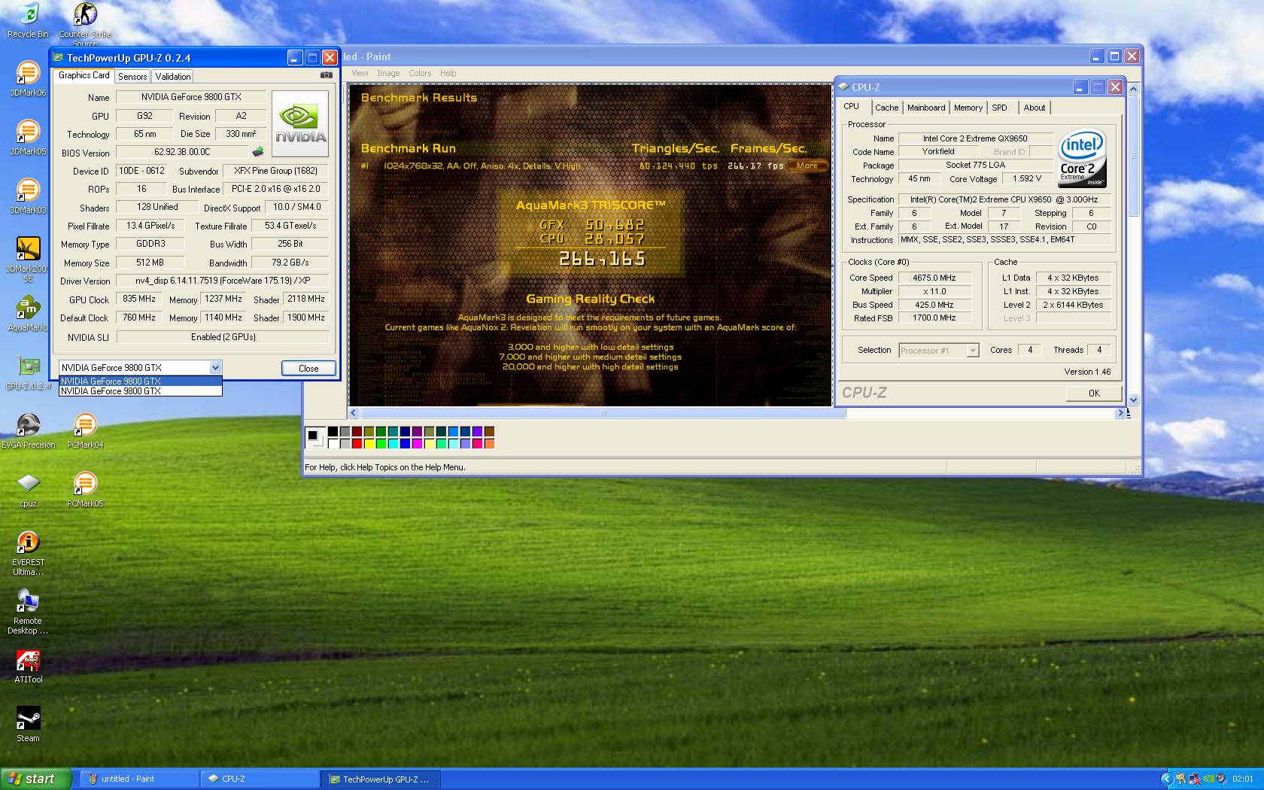This screenshot has width=1264, height=790.
Task: Click Paint vertical scrollbar down arrow
Action: pos(1134,400)
